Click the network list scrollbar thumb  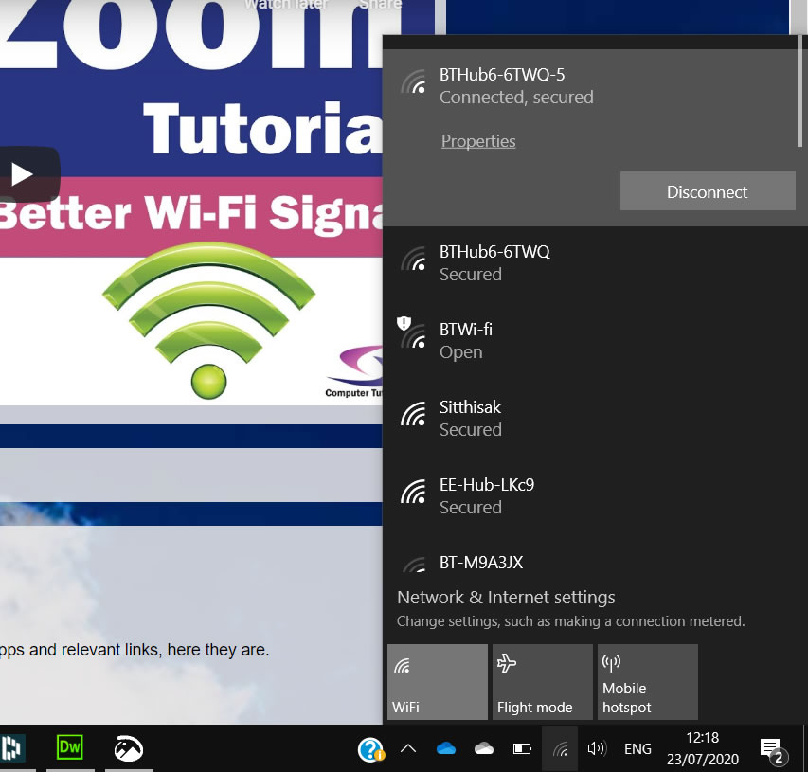click(x=799, y=91)
